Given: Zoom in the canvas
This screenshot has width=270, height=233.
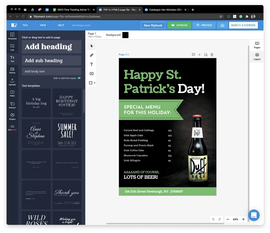Looking at the screenshot, I should [x=243, y=219].
